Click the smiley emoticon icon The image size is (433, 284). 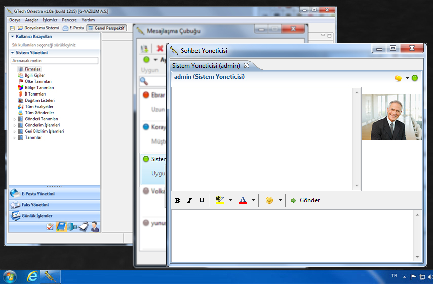point(269,200)
